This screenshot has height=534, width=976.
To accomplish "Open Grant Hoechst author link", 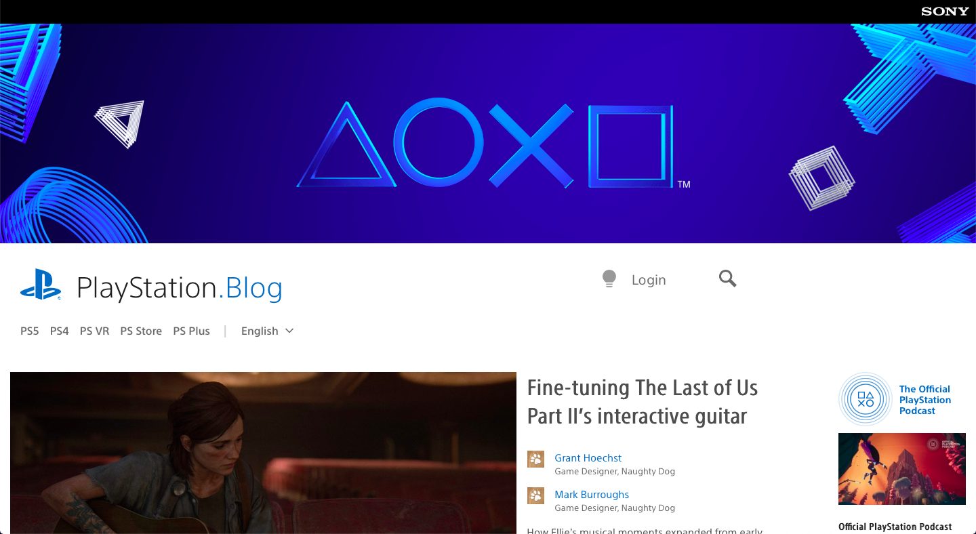I will [x=588, y=458].
